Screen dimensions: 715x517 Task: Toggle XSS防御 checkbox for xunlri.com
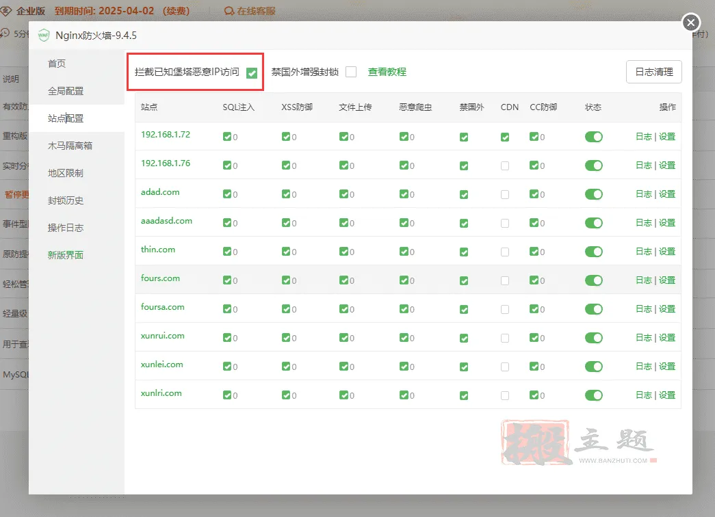(286, 395)
